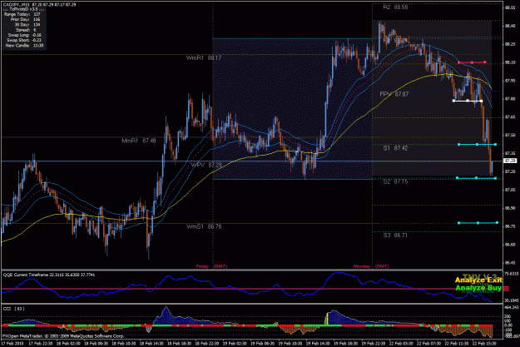
Task: Click the 88.25 price axis label
Action: click(x=510, y=44)
